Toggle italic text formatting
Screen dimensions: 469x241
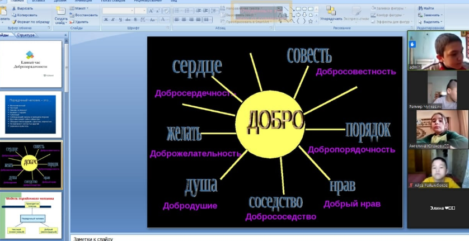pyautogui.click(x=112, y=20)
